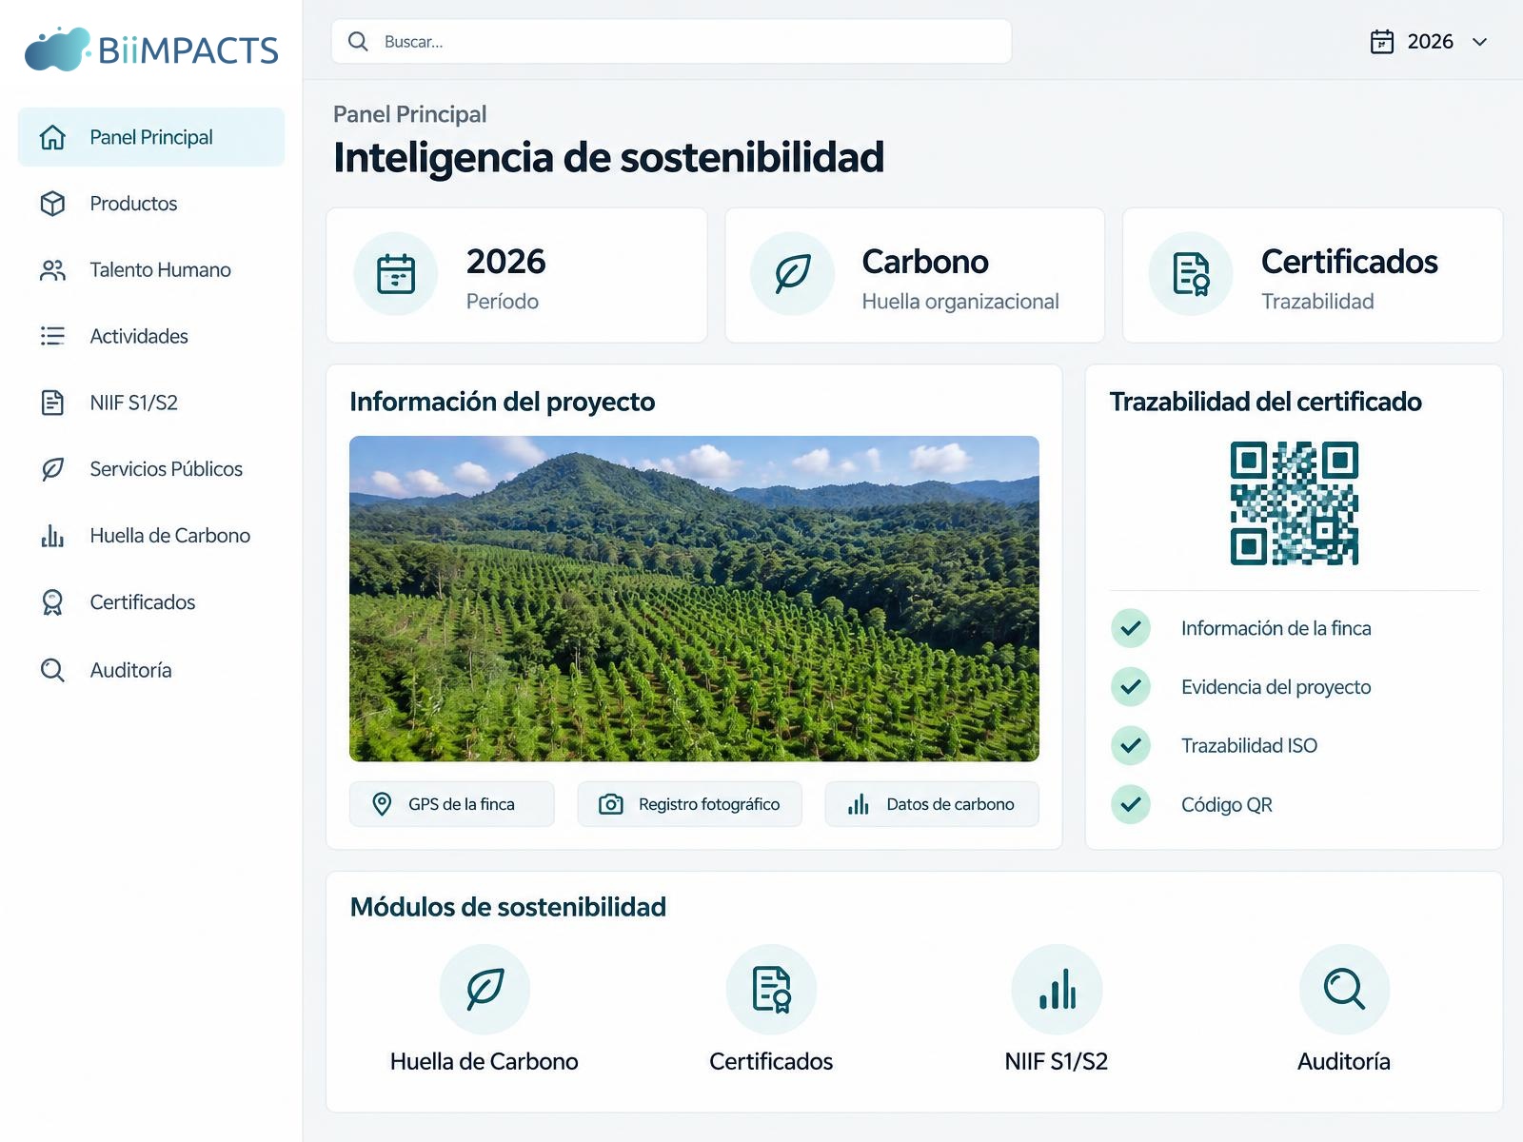Viewport: 1523px width, 1142px height.
Task: Select Talento Humano in the sidebar
Action: 151,270
